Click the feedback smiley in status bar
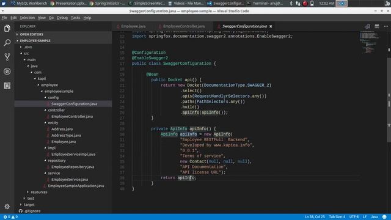391x220 pixels. pos(384,217)
